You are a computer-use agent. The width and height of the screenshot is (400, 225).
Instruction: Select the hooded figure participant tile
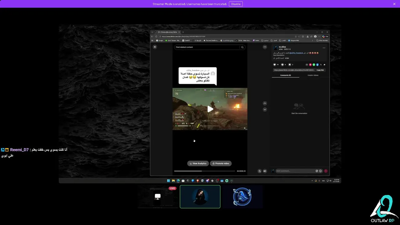200,197
